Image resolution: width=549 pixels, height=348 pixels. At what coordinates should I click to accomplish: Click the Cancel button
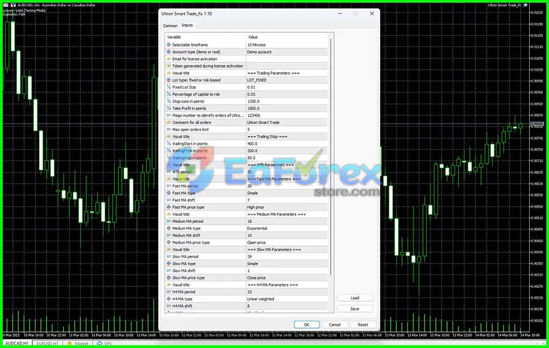coord(335,324)
